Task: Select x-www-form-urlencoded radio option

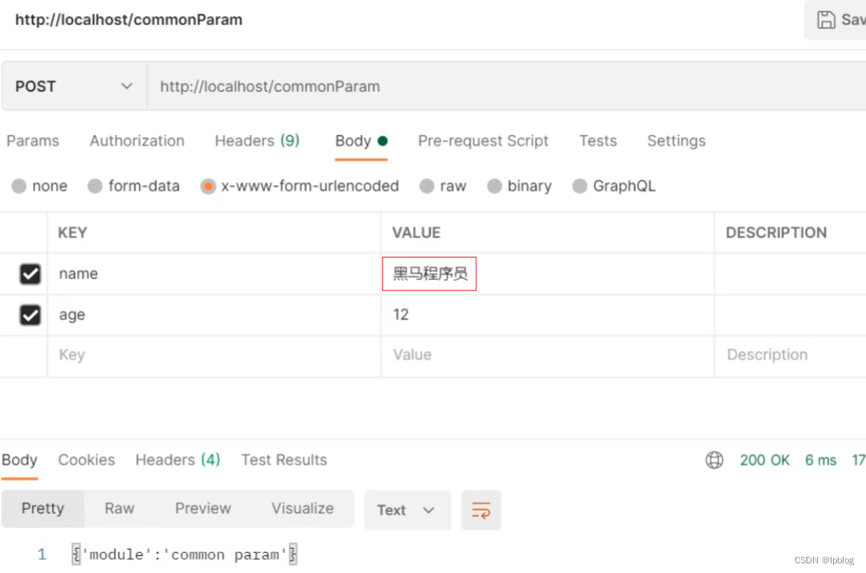Action: [208, 186]
